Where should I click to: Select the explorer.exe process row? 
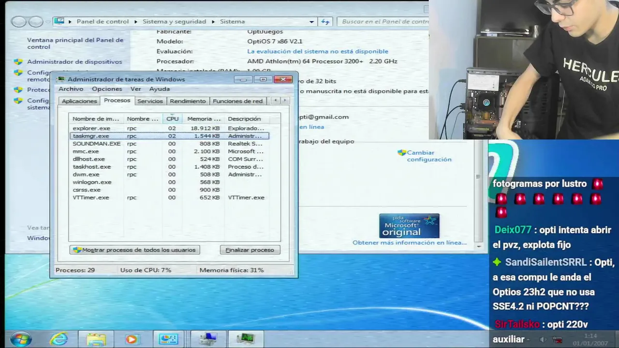[169, 128]
